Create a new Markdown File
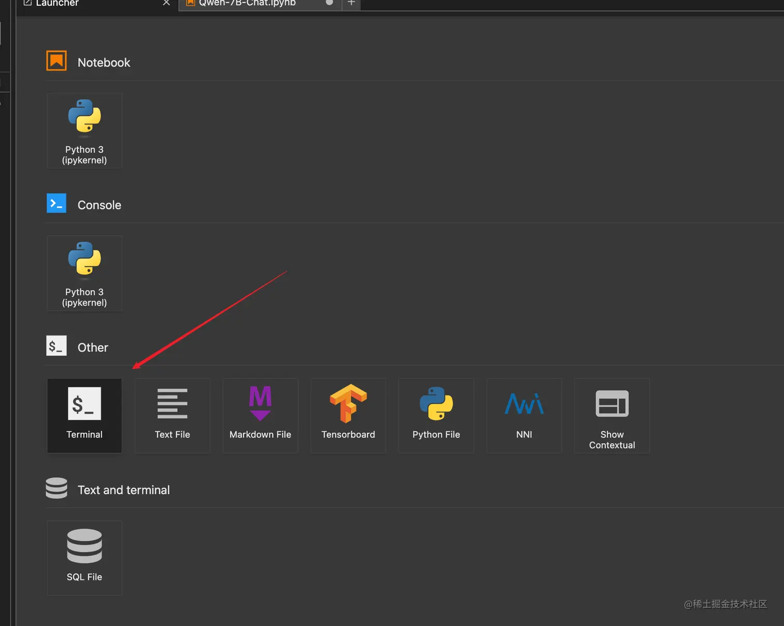784x626 pixels. click(260, 415)
